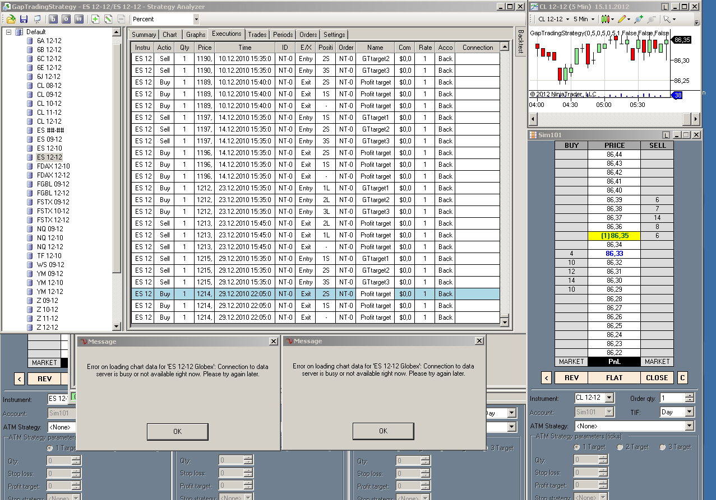The image size is (716, 500).
Task: Click the SELL-side MARKET button in Sim101 ladder
Action: [657, 362]
